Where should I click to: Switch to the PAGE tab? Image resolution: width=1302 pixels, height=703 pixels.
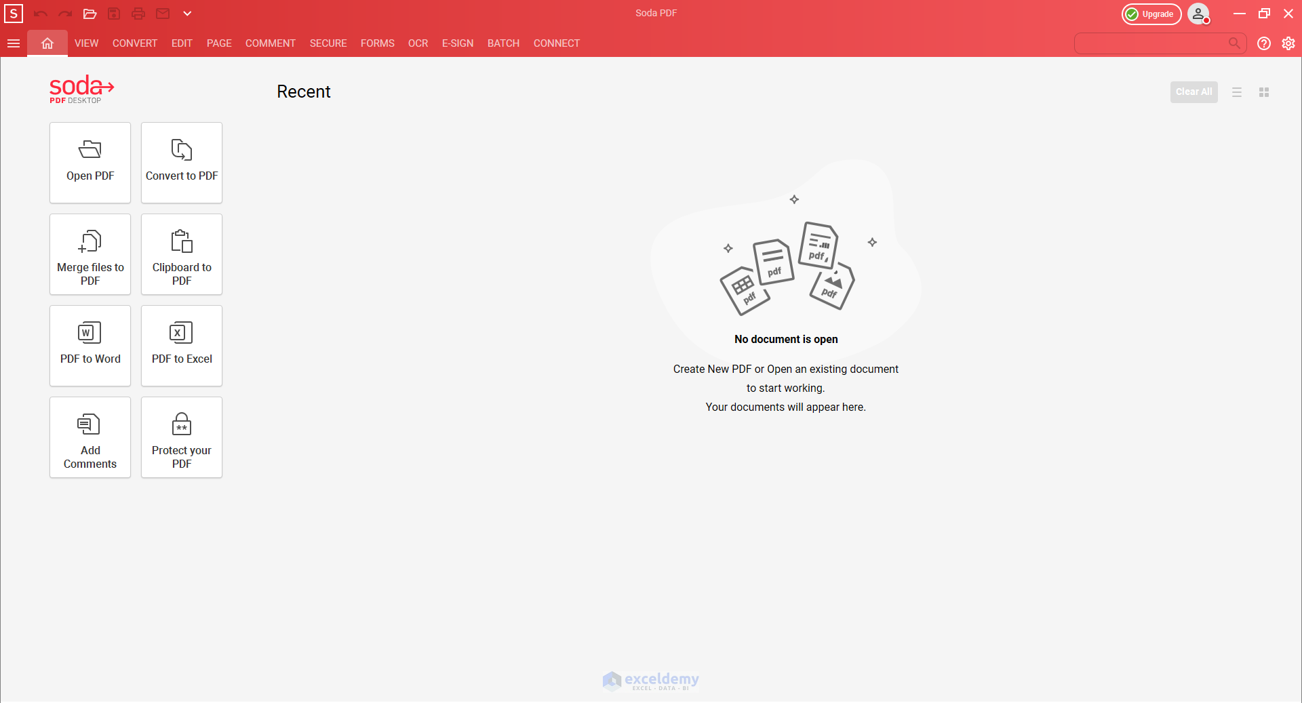coord(219,43)
